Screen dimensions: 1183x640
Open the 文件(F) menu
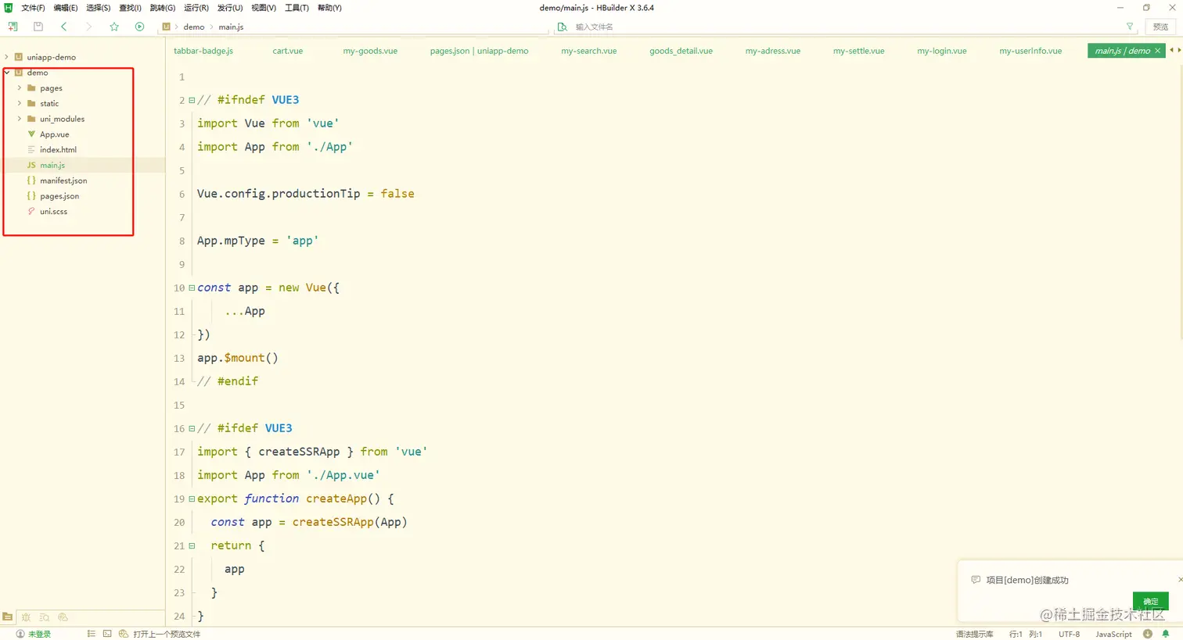pos(33,8)
